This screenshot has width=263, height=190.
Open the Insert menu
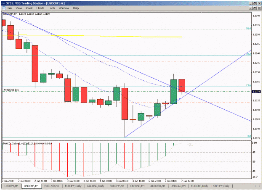[x=29, y=8]
